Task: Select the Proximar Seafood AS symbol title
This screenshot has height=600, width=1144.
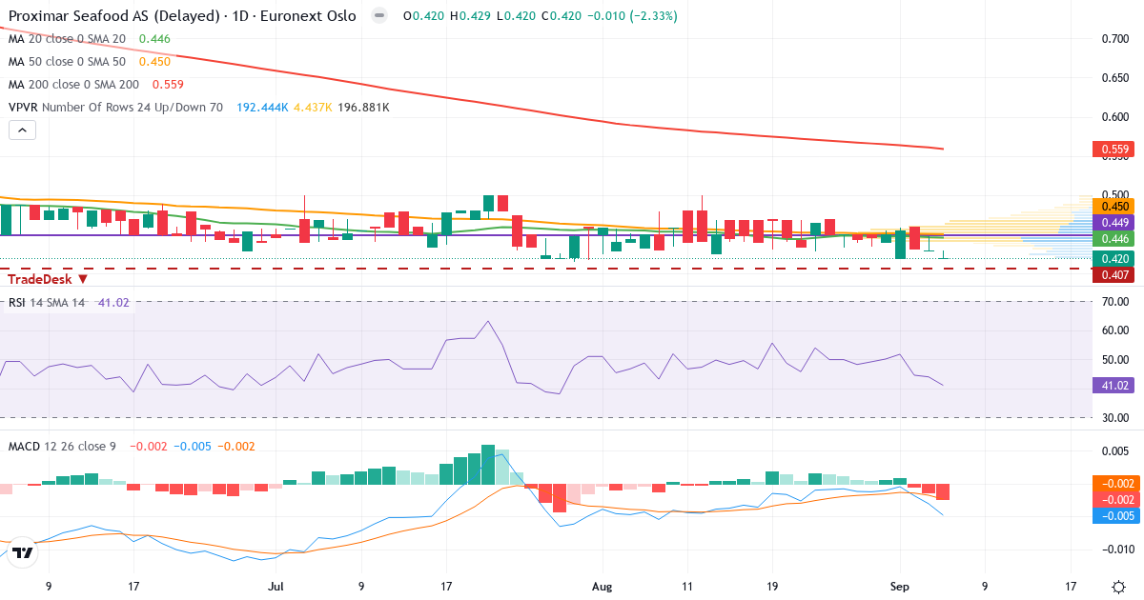Action: click(182, 16)
